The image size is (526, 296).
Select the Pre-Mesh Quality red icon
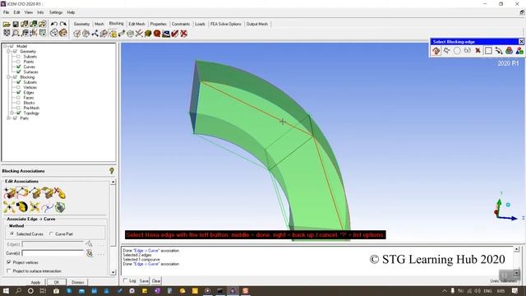click(x=157, y=34)
